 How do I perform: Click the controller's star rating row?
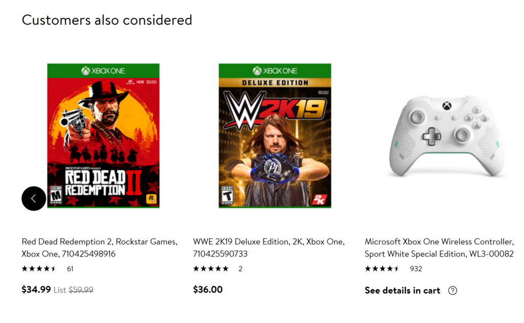(383, 268)
